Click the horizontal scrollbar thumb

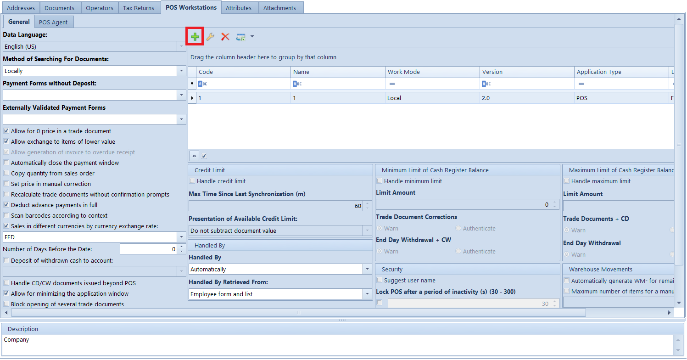pos(298,313)
